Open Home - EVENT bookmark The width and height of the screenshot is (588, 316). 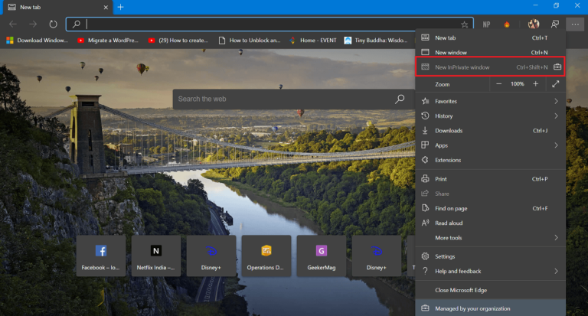(312, 41)
